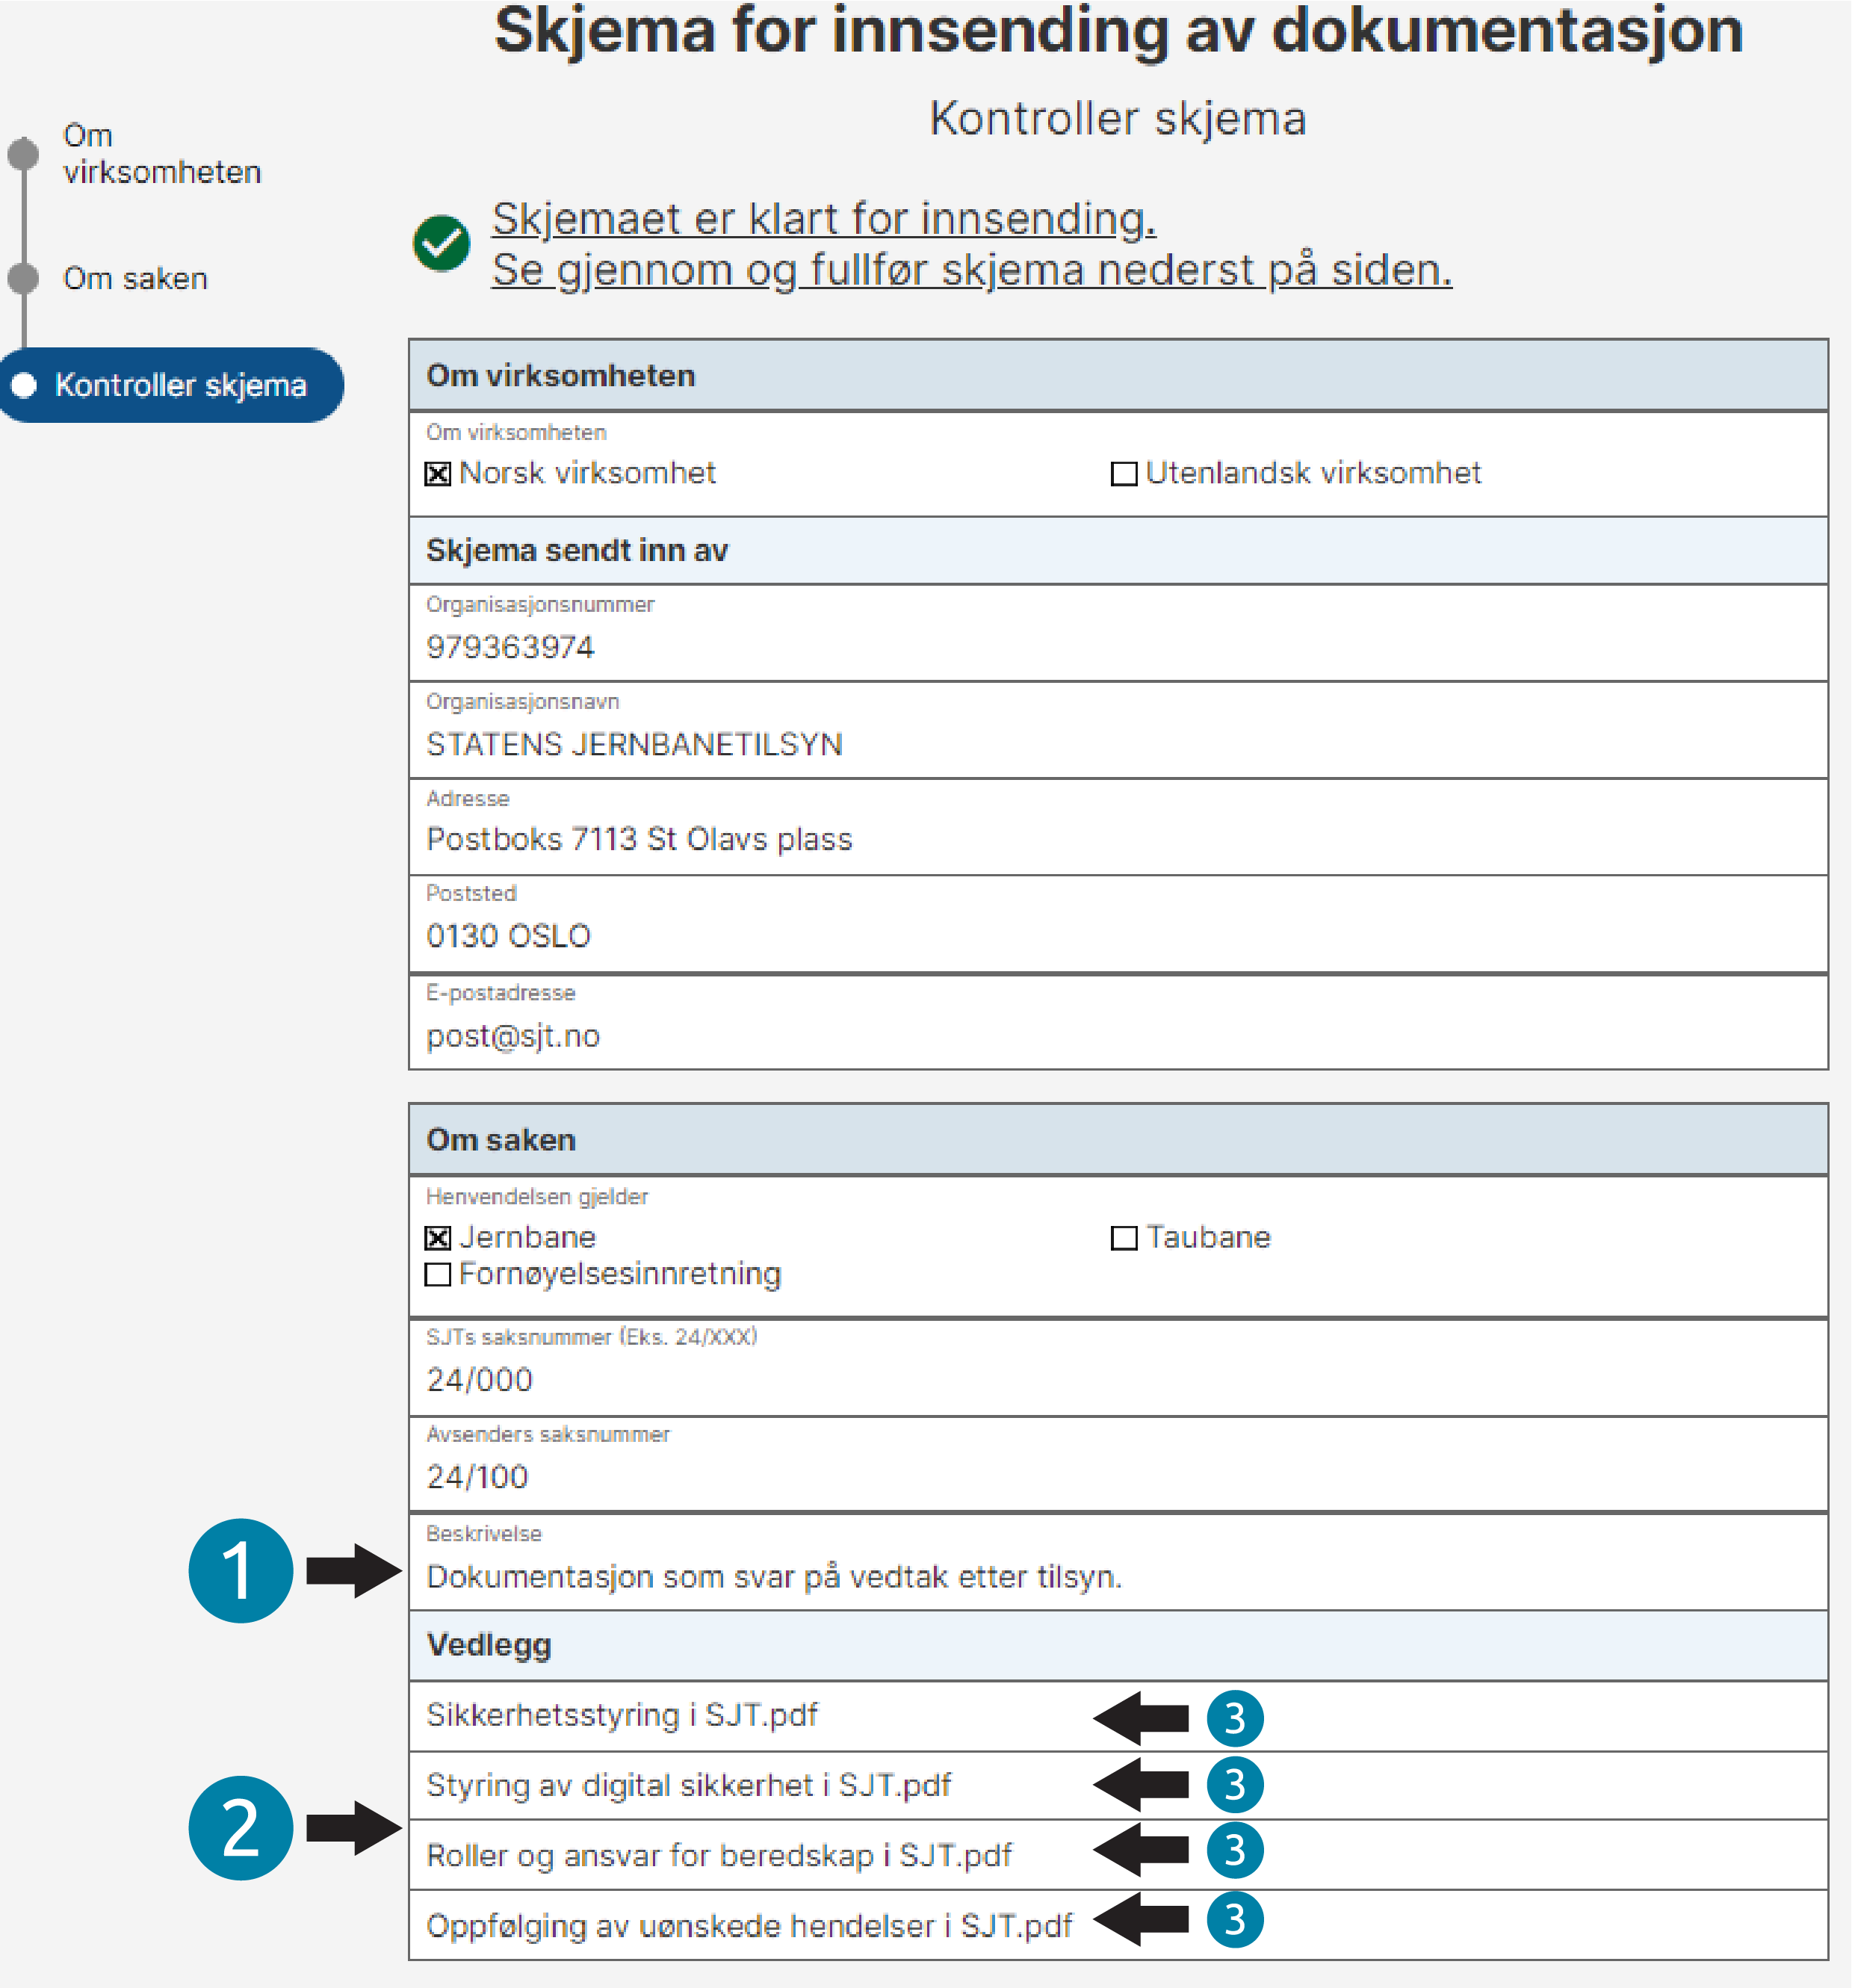Screen dimensions: 1852x1988
Task: Click badge 3 beside Sikkerhetsstyring i SJT.pdf
Action: tap(1235, 1719)
